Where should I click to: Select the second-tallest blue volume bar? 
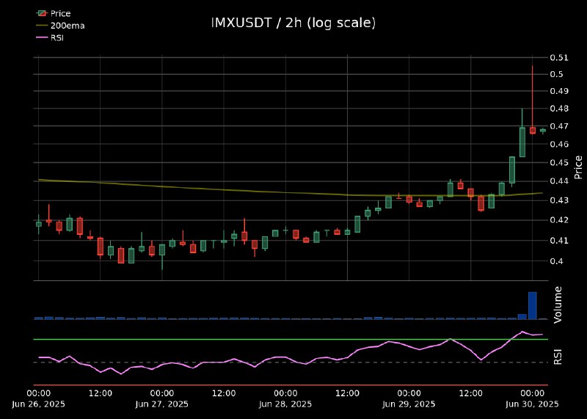[x=522, y=317]
